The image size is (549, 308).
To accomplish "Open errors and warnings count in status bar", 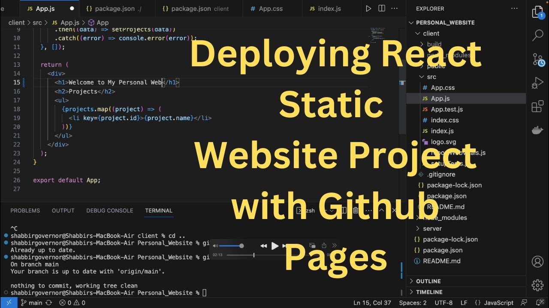I will [x=72, y=302].
